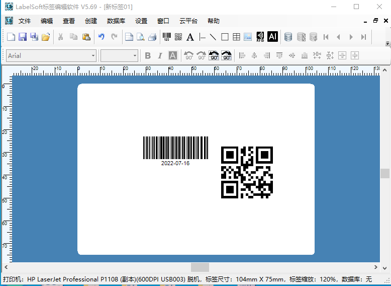
Task: Select the QR code tool
Action: (x=178, y=37)
